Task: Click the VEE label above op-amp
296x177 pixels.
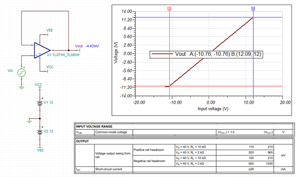Action: point(49,30)
